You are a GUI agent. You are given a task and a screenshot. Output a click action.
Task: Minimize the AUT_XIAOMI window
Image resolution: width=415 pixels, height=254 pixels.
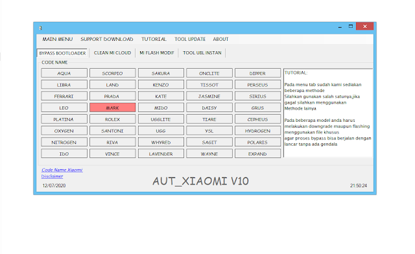point(340,27)
